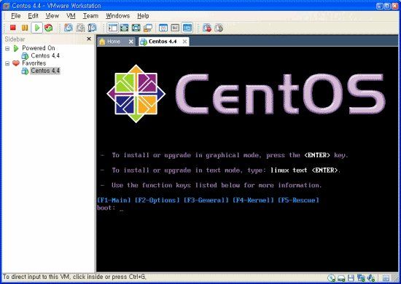Enter full screen mode icon
Screen dimensions: 401x284
tap(124, 28)
